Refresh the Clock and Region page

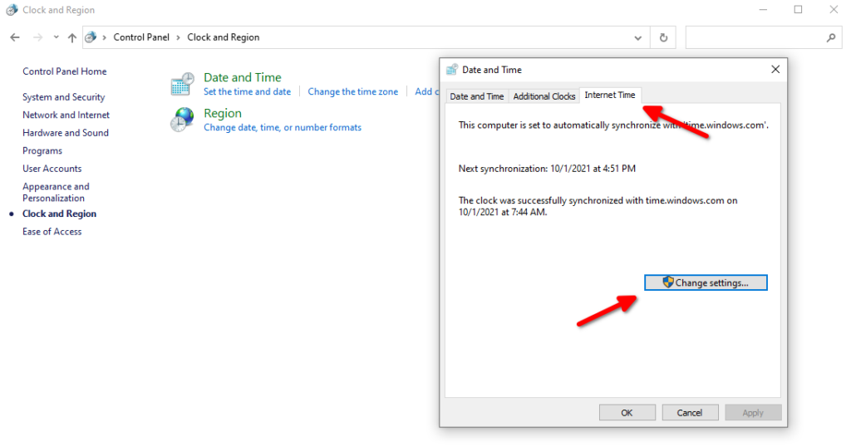point(663,37)
